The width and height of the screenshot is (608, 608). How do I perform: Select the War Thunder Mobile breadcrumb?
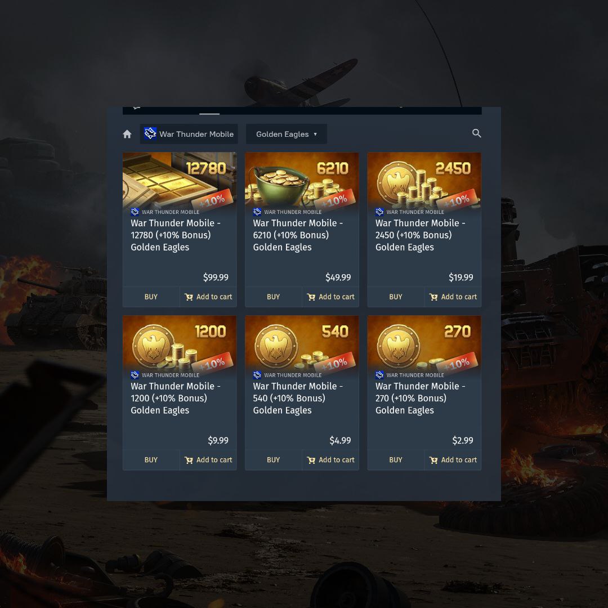pos(189,134)
